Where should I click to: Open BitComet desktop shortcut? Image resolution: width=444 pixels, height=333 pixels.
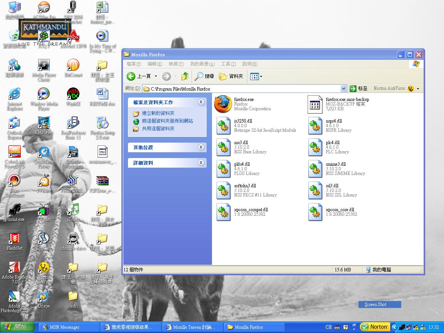tap(73, 66)
